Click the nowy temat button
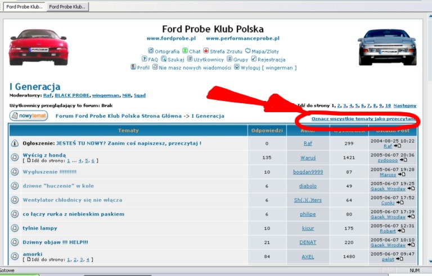 [x=29, y=116]
